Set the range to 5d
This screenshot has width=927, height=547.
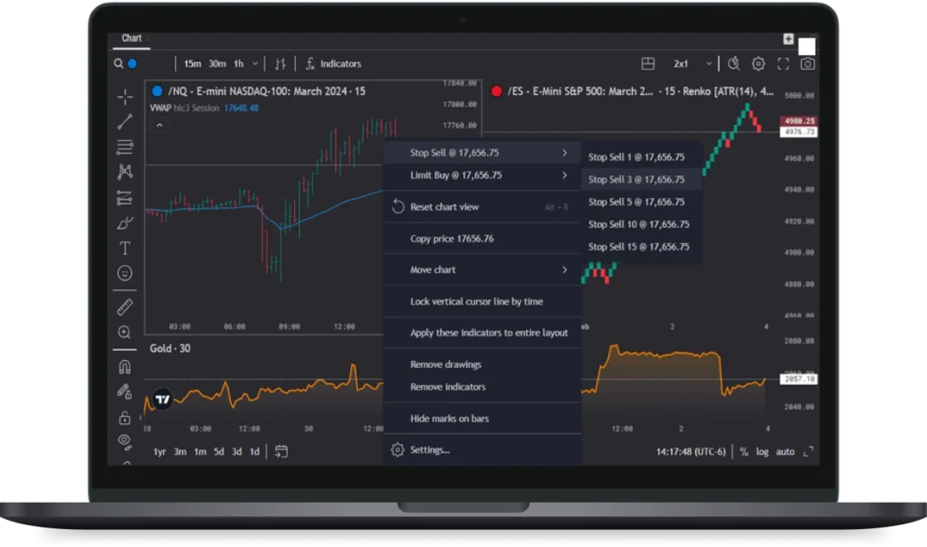(x=219, y=451)
